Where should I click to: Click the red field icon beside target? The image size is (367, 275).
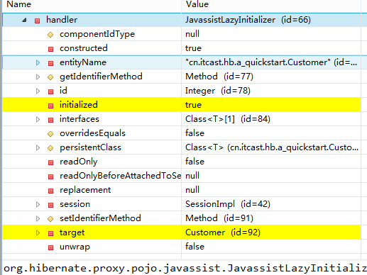(50, 233)
